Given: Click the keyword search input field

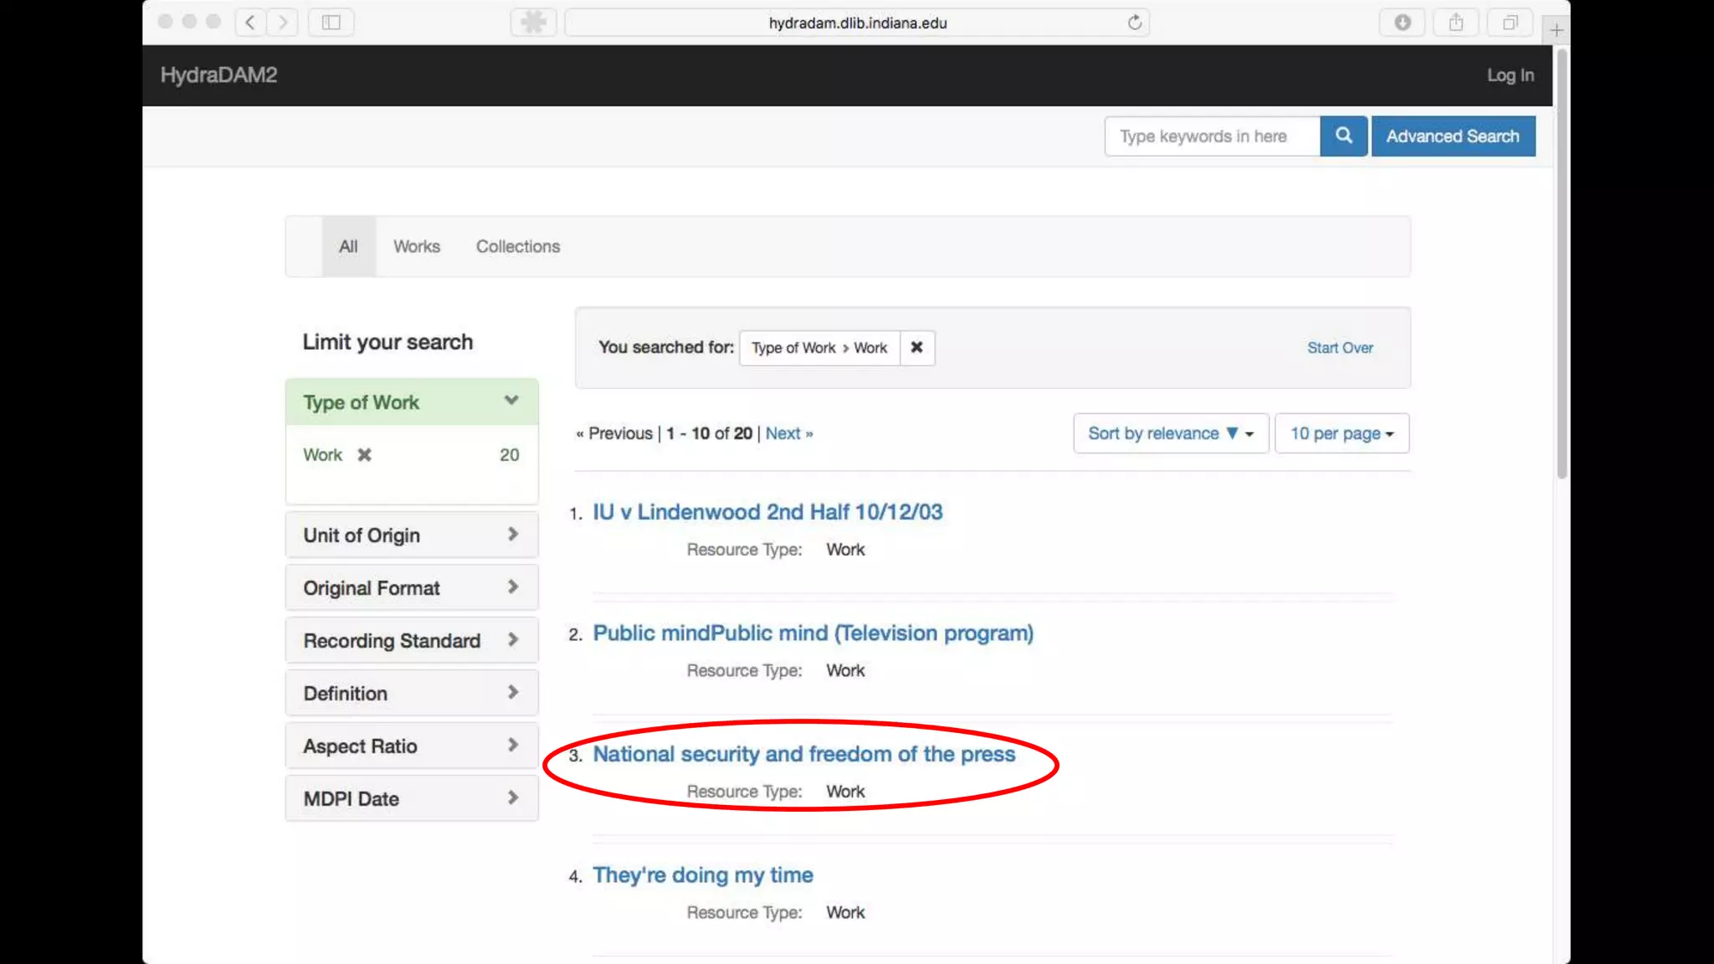Looking at the screenshot, I should (x=1211, y=136).
